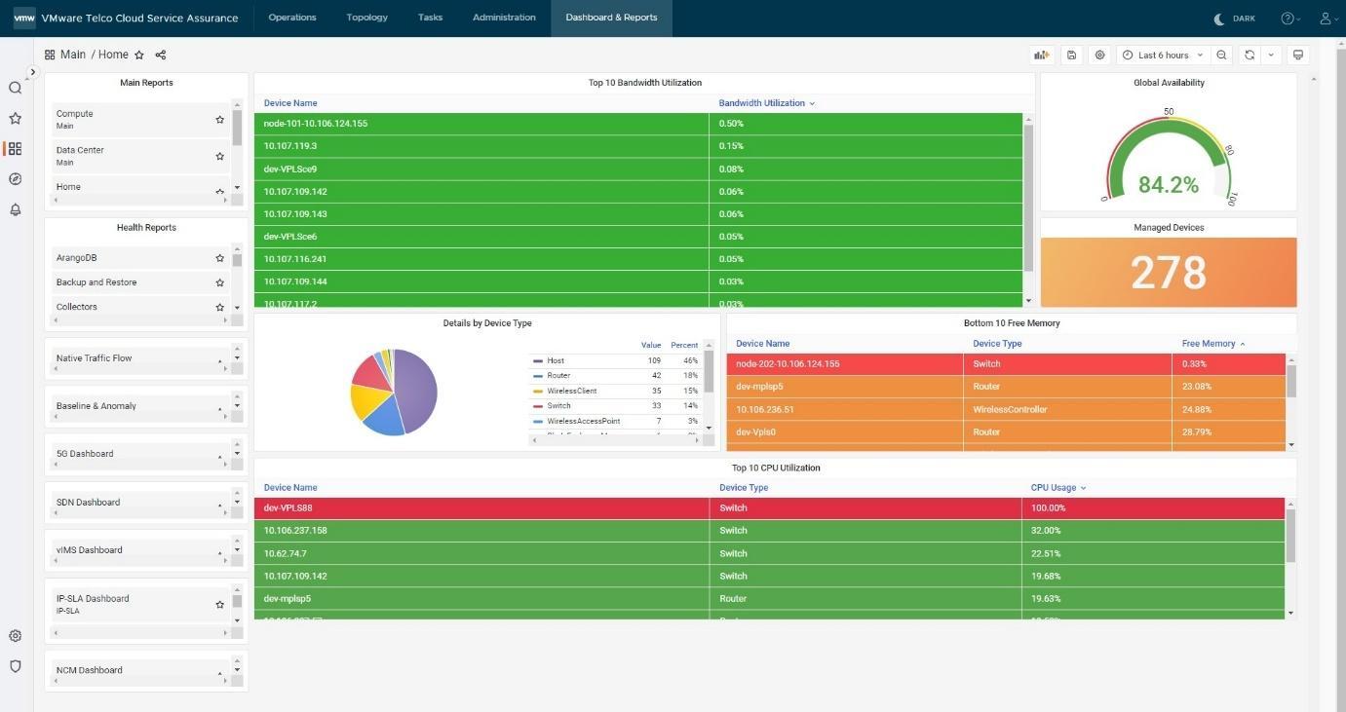Select row node-101-10.106.124.155
The width and height of the screenshot is (1346, 712).
point(638,124)
